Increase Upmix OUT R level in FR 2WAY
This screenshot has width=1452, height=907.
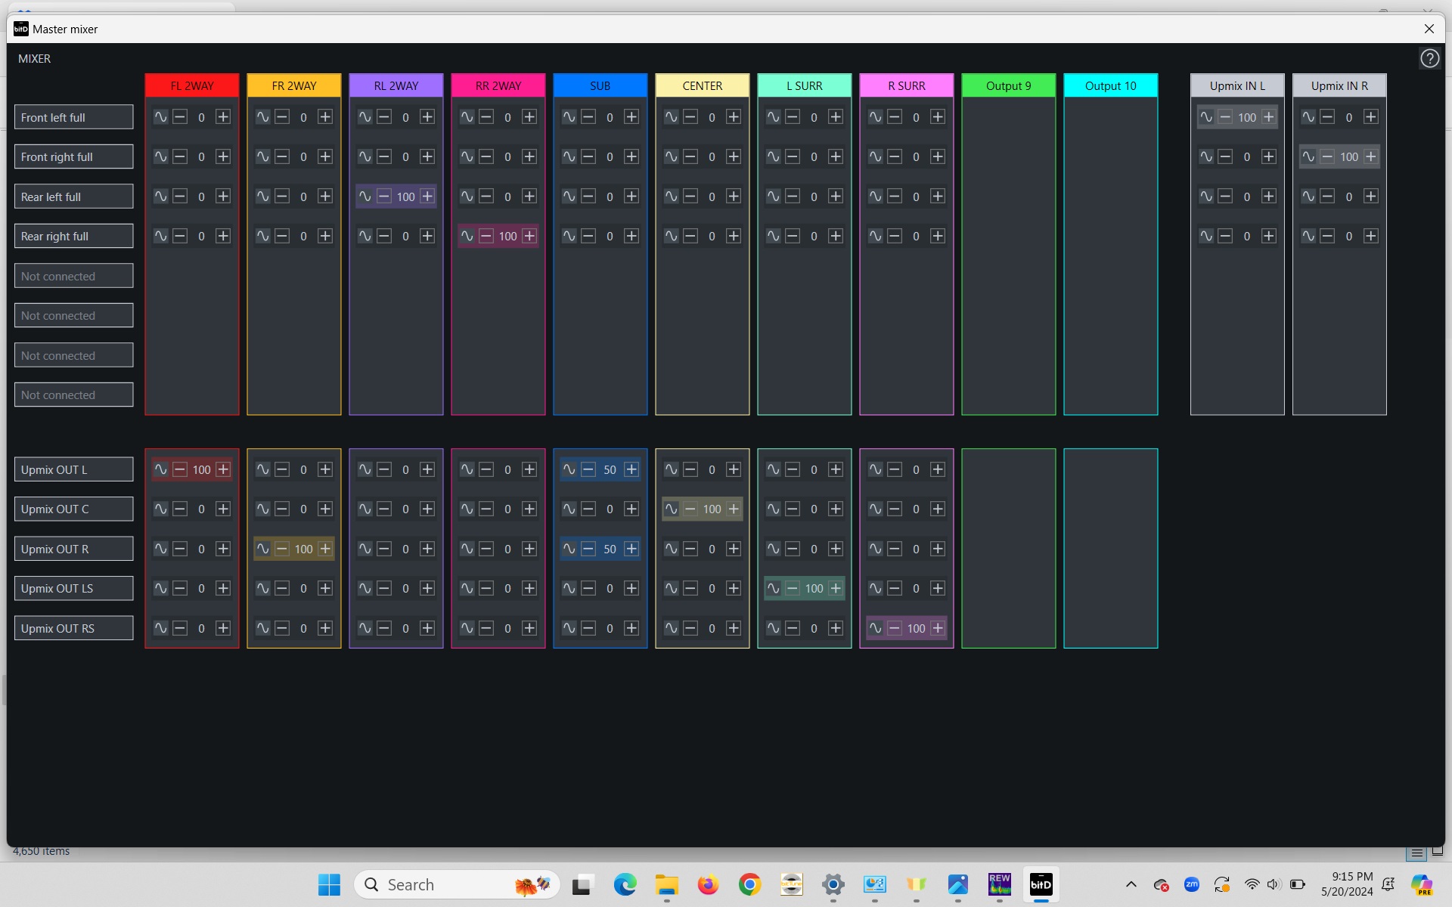[x=325, y=549]
